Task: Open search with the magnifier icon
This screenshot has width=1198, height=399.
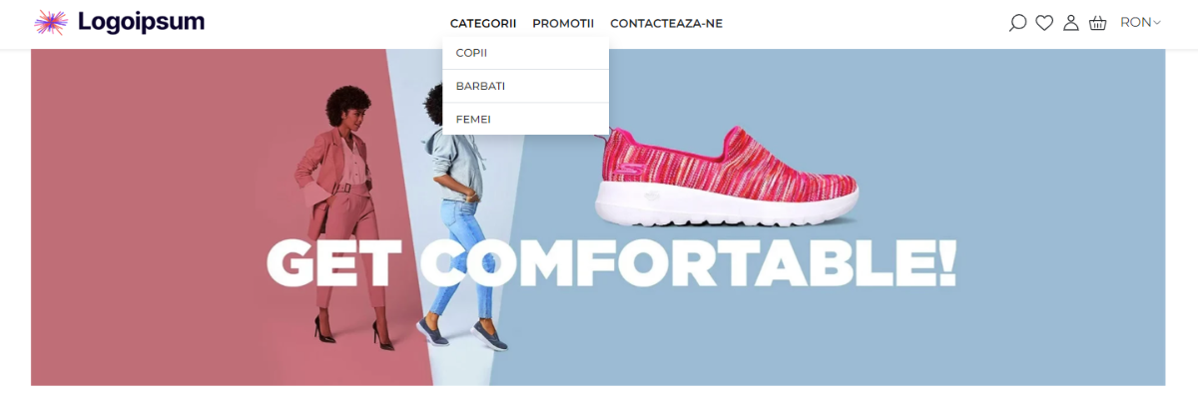Action: click(x=1017, y=23)
